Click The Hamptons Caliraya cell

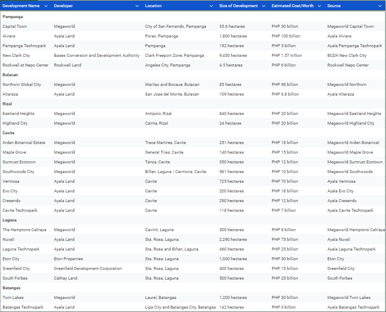click(24, 230)
